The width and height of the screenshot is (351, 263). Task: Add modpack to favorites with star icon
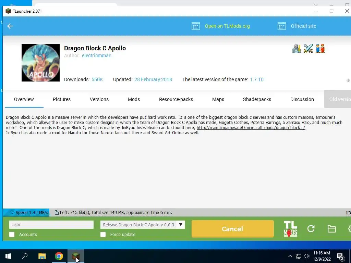[348, 80]
